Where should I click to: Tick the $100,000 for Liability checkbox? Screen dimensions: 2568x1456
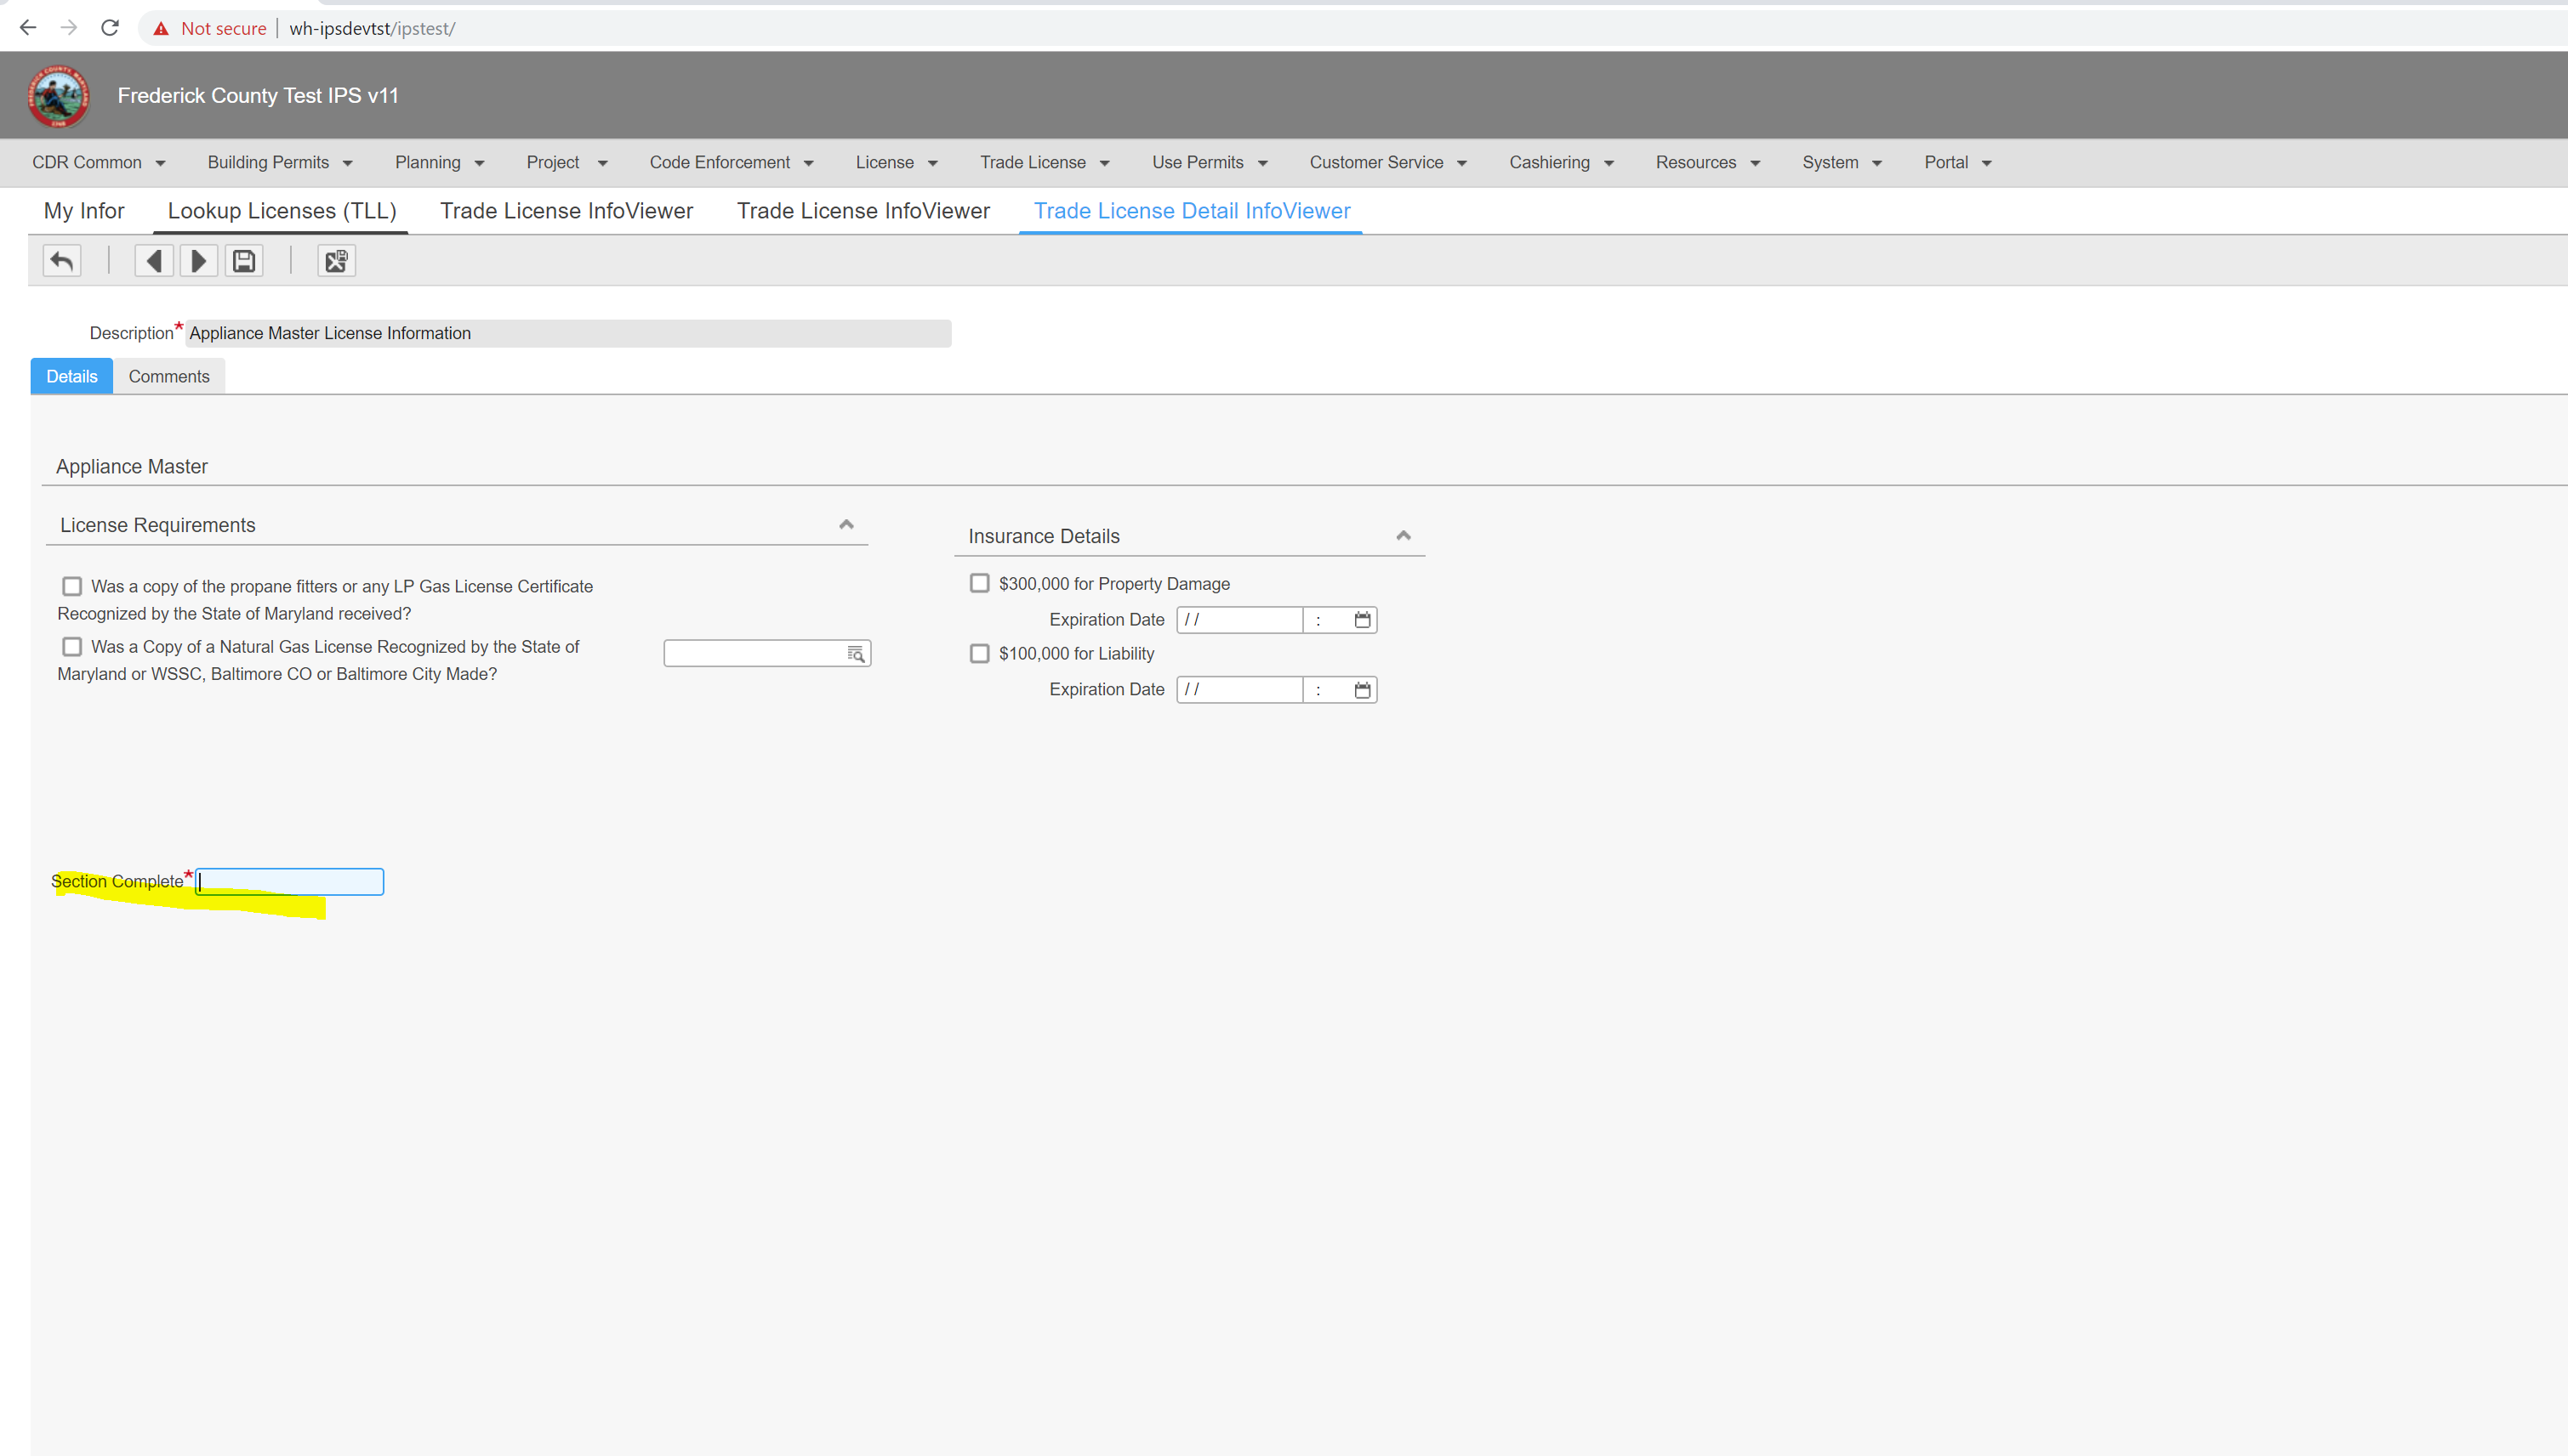tap(980, 653)
